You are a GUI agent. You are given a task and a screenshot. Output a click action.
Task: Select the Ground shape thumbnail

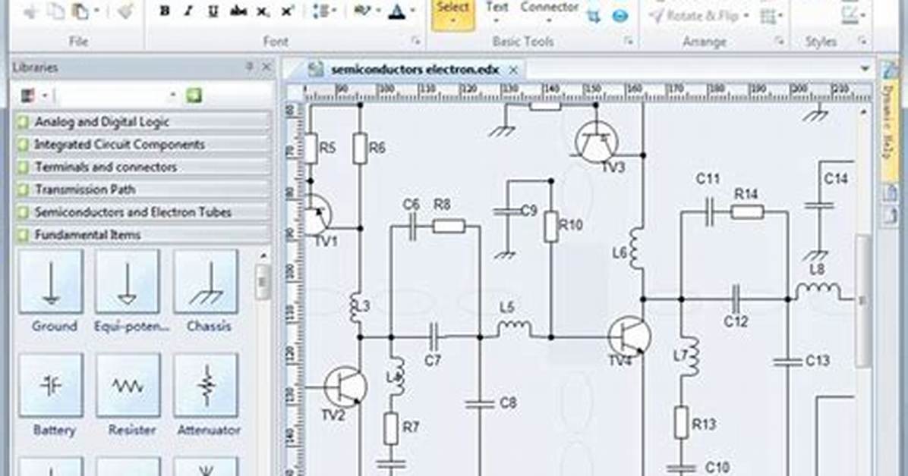[x=52, y=282]
